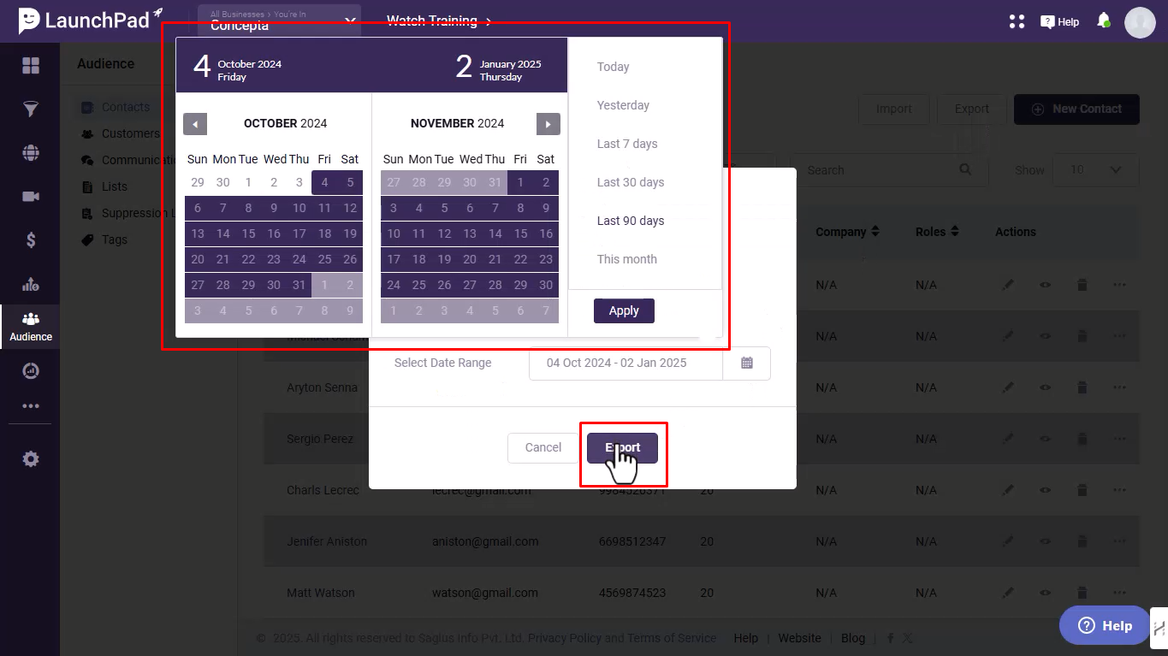Edit the Sergio Perez contact row
This screenshot has height=656, width=1168.
point(1008,439)
